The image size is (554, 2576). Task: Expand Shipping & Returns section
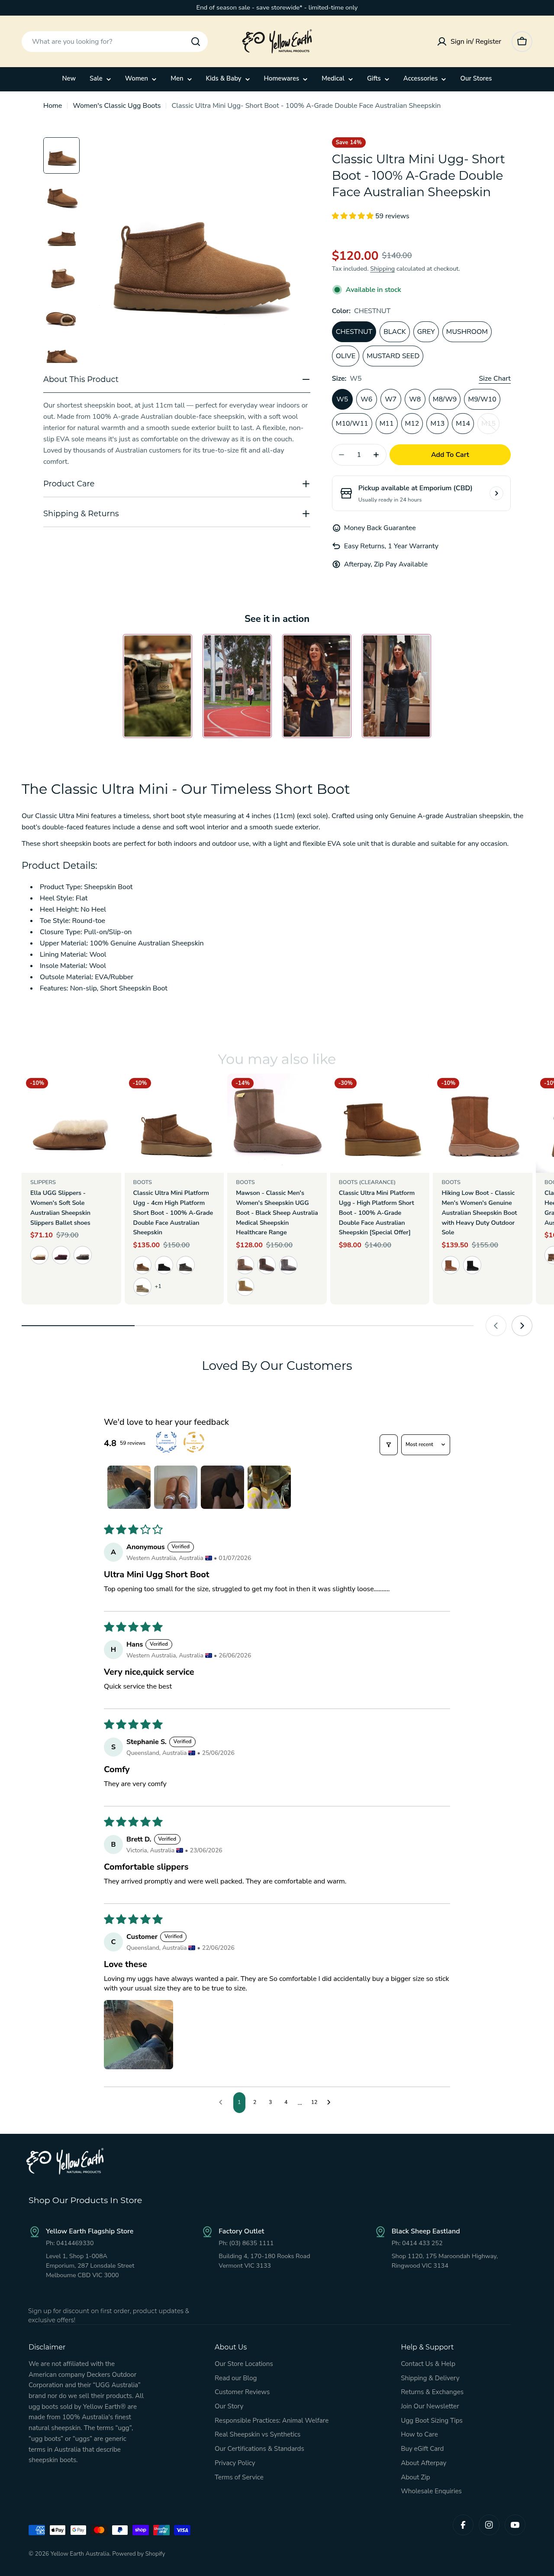177,514
